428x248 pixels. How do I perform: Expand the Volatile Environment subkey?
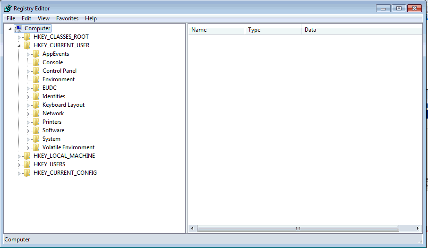pos(28,148)
